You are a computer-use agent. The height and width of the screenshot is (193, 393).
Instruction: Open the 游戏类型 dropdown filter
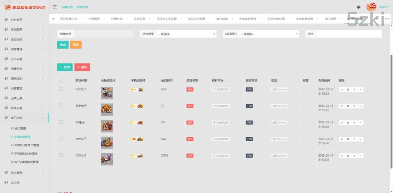tap(187, 34)
